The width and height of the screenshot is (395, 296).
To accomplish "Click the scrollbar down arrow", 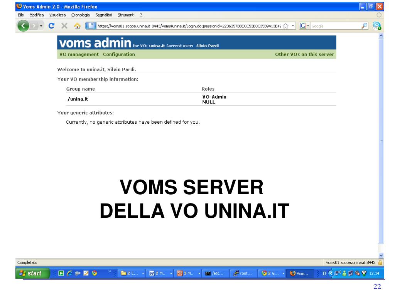I will pos(381,255).
